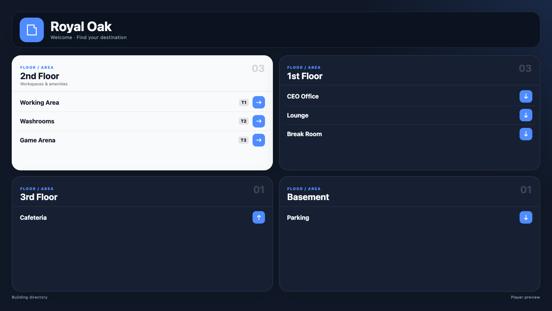Image resolution: width=552 pixels, height=311 pixels.
Task: Click the Welcome · Find your destination tagline
Action: tap(89, 37)
